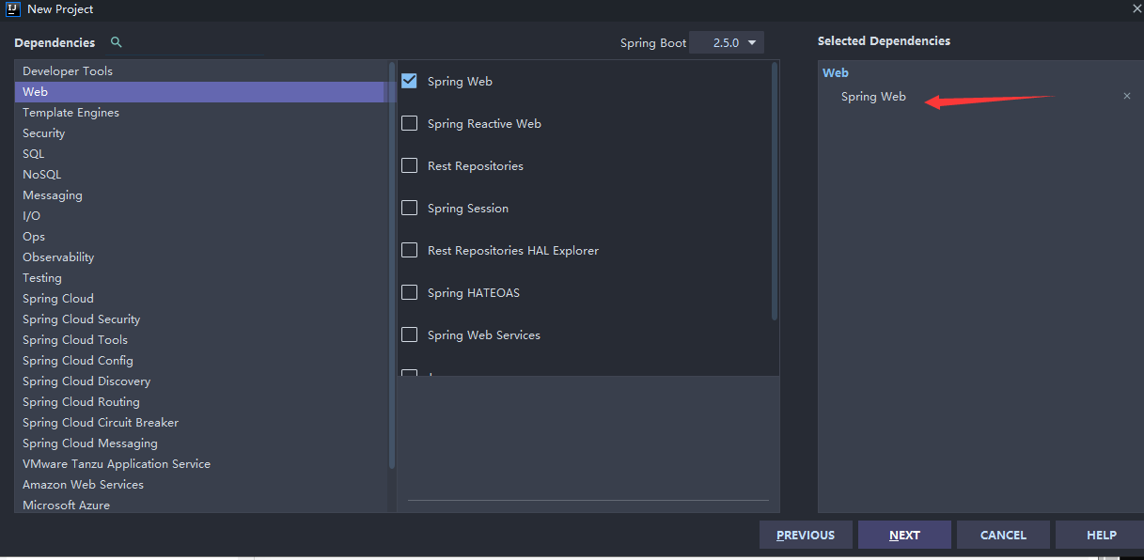
Task: Open HELP for the wizard
Action: click(x=1100, y=535)
